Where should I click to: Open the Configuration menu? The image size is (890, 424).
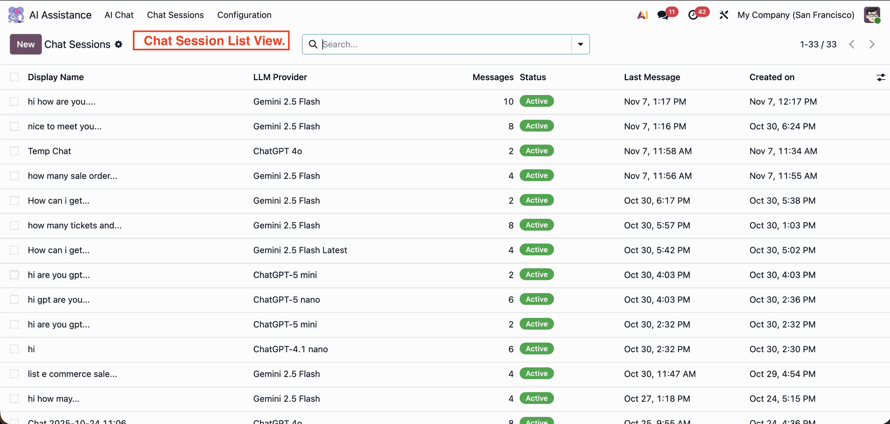point(244,15)
